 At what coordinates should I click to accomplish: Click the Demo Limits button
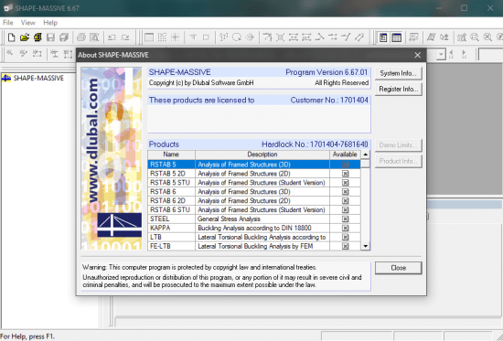(x=398, y=145)
